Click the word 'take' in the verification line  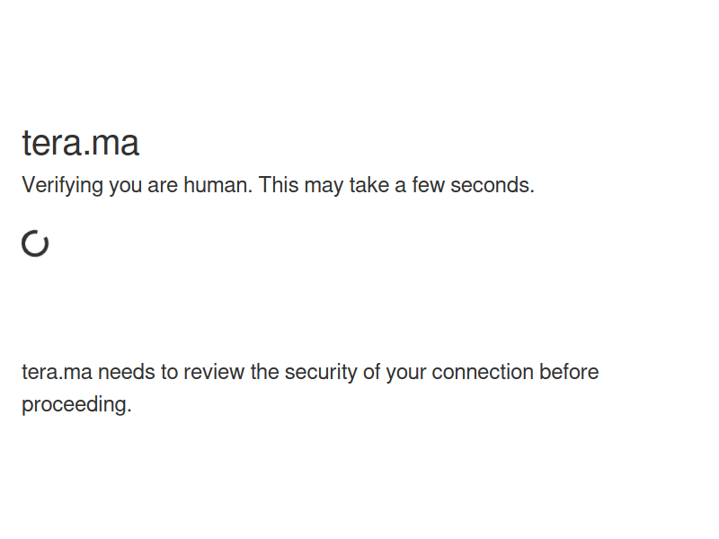pyautogui.click(x=369, y=185)
